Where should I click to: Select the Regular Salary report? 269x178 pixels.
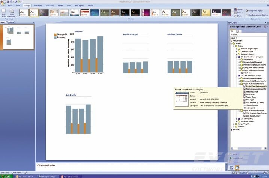tap(251, 97)
